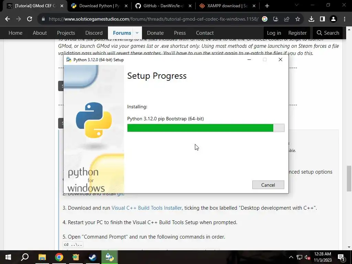Expand the Forums dropdown arrow

click(x=137, y=33)
